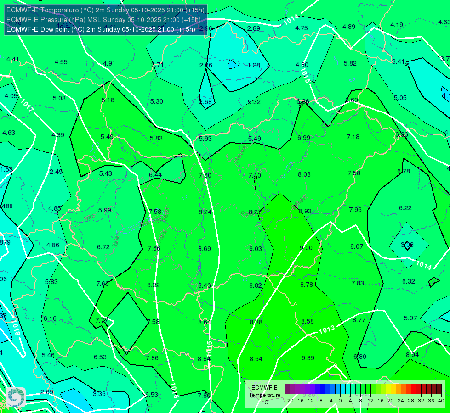Click the 8.07 temperature value
Image resolution: width=450 pixels, height=413 pixels.
tap(357, 246)
